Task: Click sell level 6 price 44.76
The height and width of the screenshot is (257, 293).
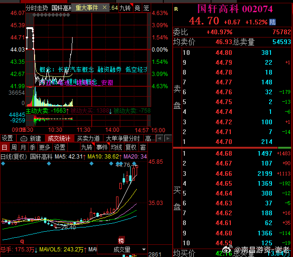Action: click(x=224, y=92)
